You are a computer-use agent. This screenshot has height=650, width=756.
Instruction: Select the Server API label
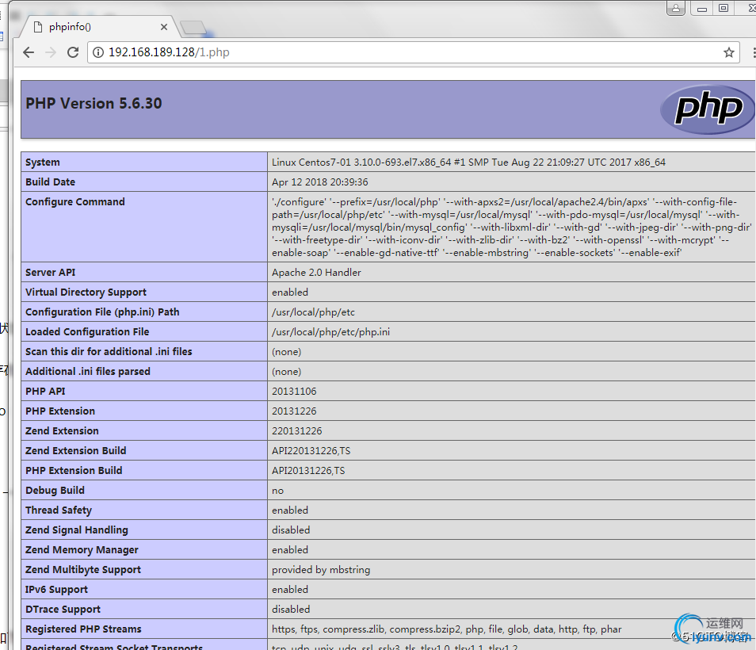pos(51,273)
